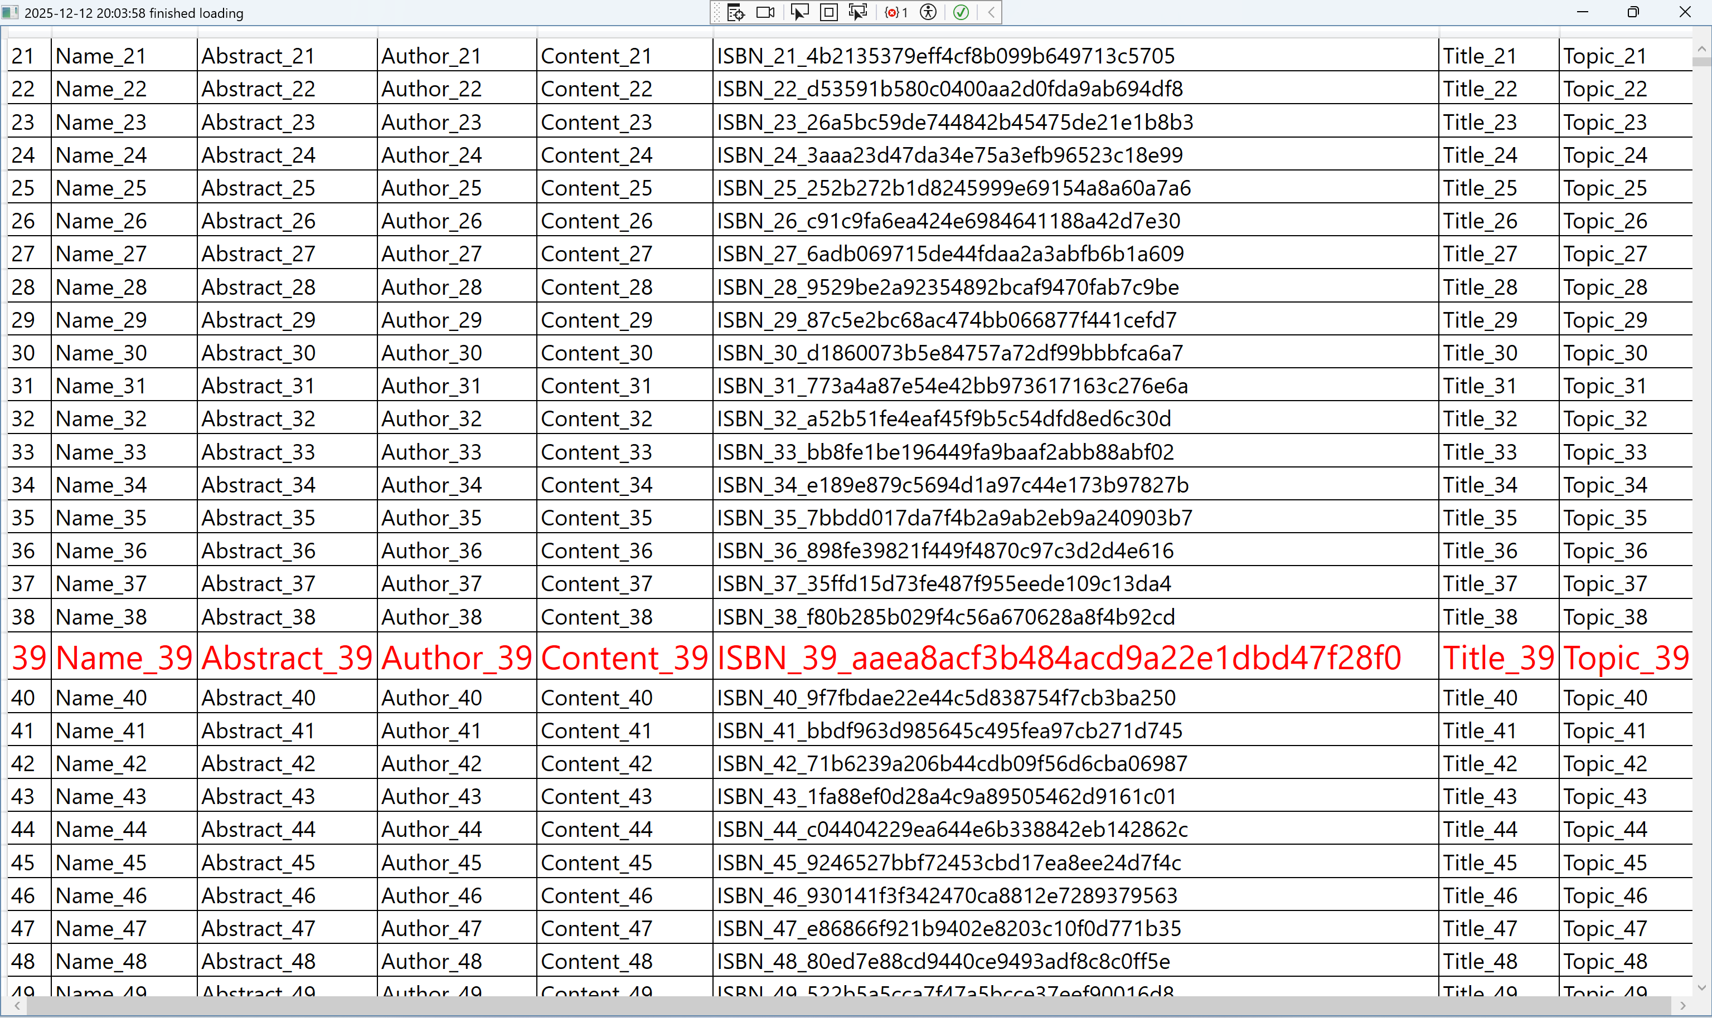Toggle Display Layout Adorners square icon

pos(829,12)
